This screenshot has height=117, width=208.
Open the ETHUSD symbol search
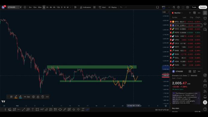click(x=12, y=7)
